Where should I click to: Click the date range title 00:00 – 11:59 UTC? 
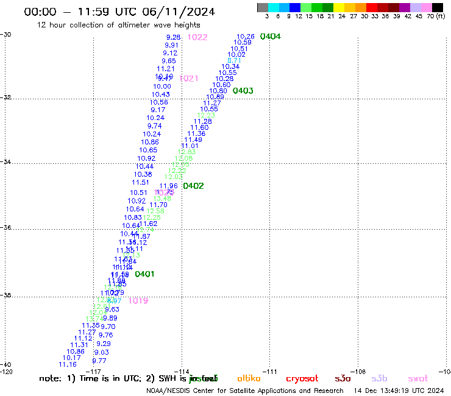coord(119,12)
